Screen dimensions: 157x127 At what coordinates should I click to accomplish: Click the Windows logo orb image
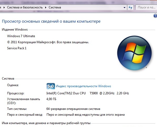134,53
